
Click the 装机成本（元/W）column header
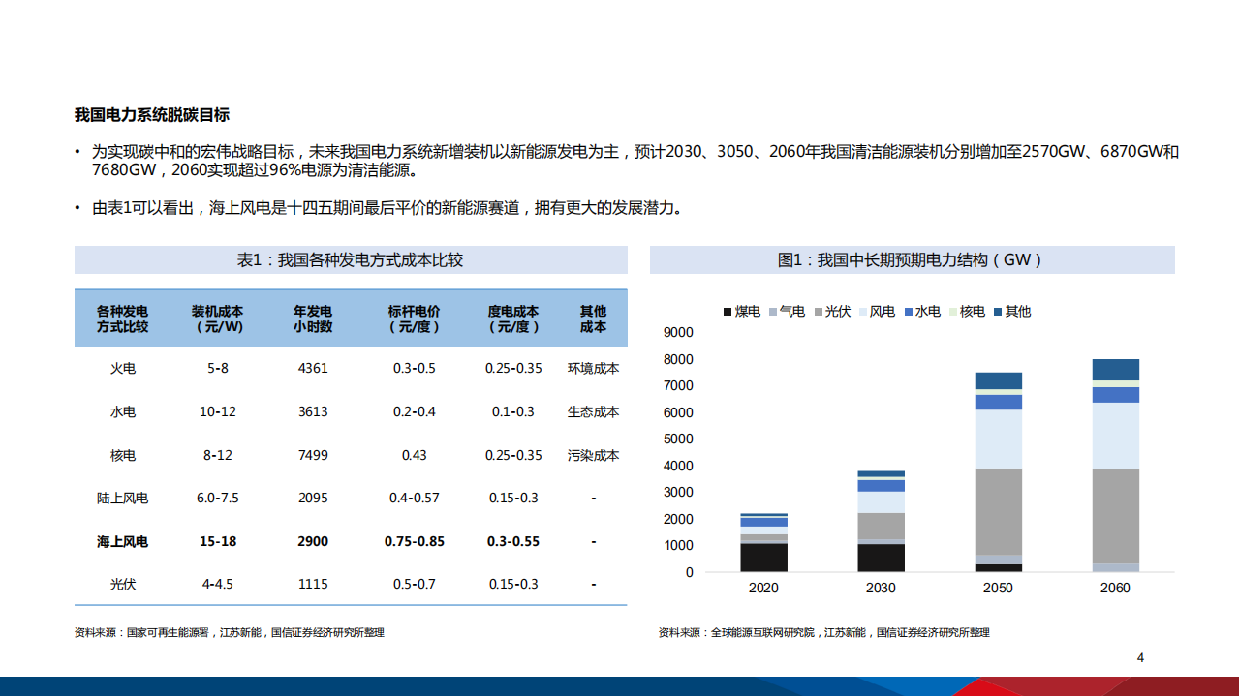tap(220, 318)
